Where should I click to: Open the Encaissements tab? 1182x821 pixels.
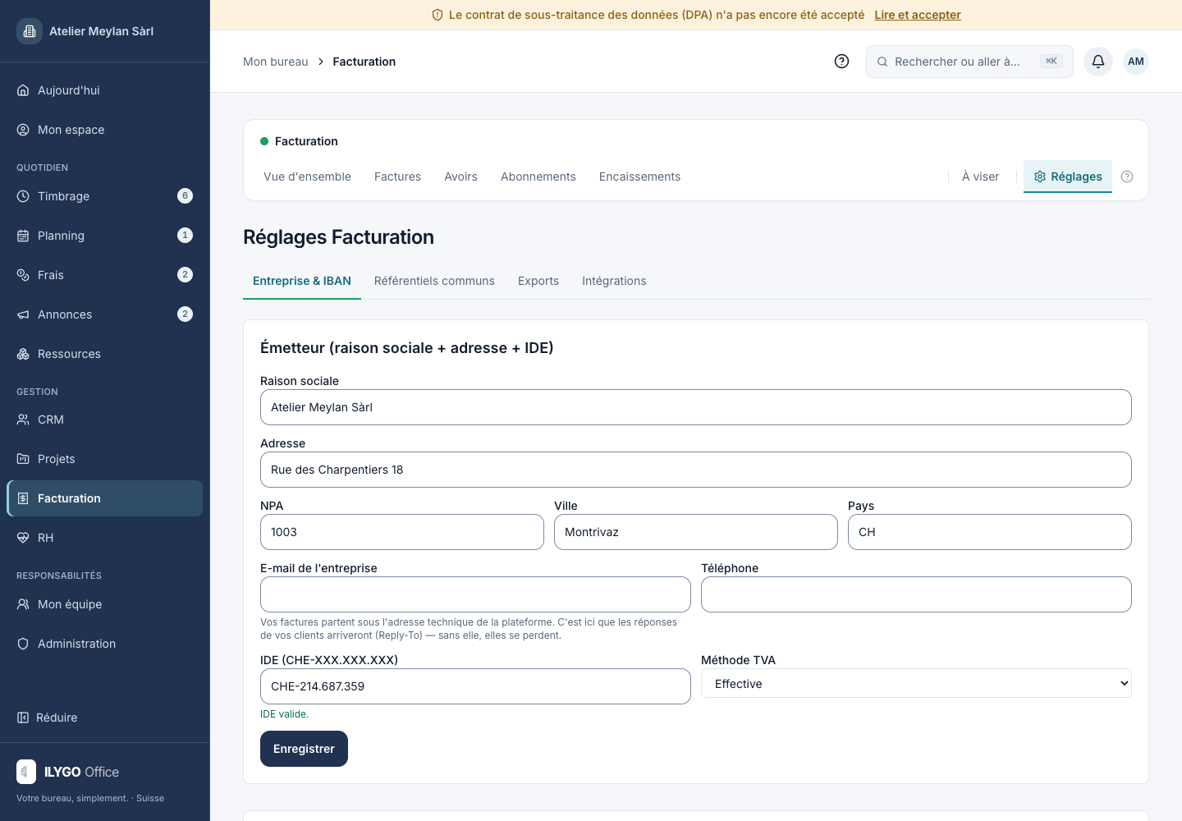pyautogui.click(x=639, y=177)
